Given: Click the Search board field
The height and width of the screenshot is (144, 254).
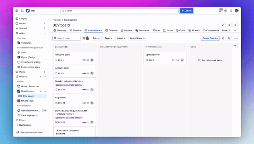Looking at the screenshot, I should (x=66, y=38).
